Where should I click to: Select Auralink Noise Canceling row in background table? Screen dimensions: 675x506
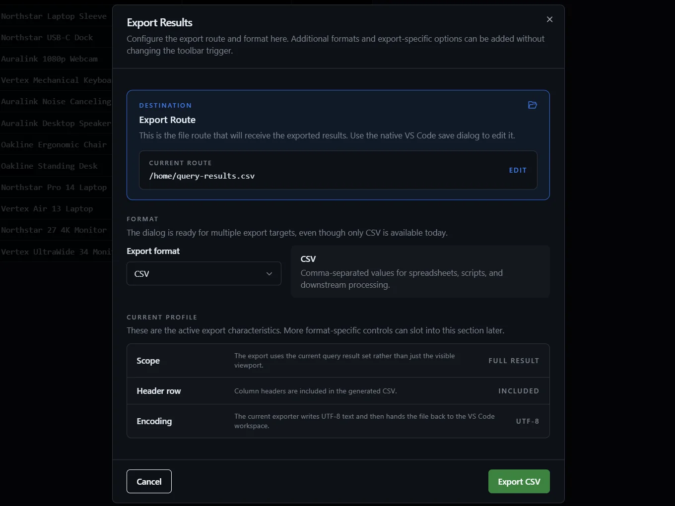coord(56,101)
